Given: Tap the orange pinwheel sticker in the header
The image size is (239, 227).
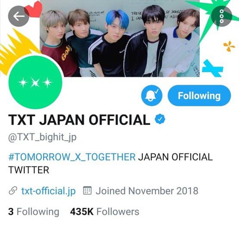Looking at the screenshot, I should tap(229, 46).
